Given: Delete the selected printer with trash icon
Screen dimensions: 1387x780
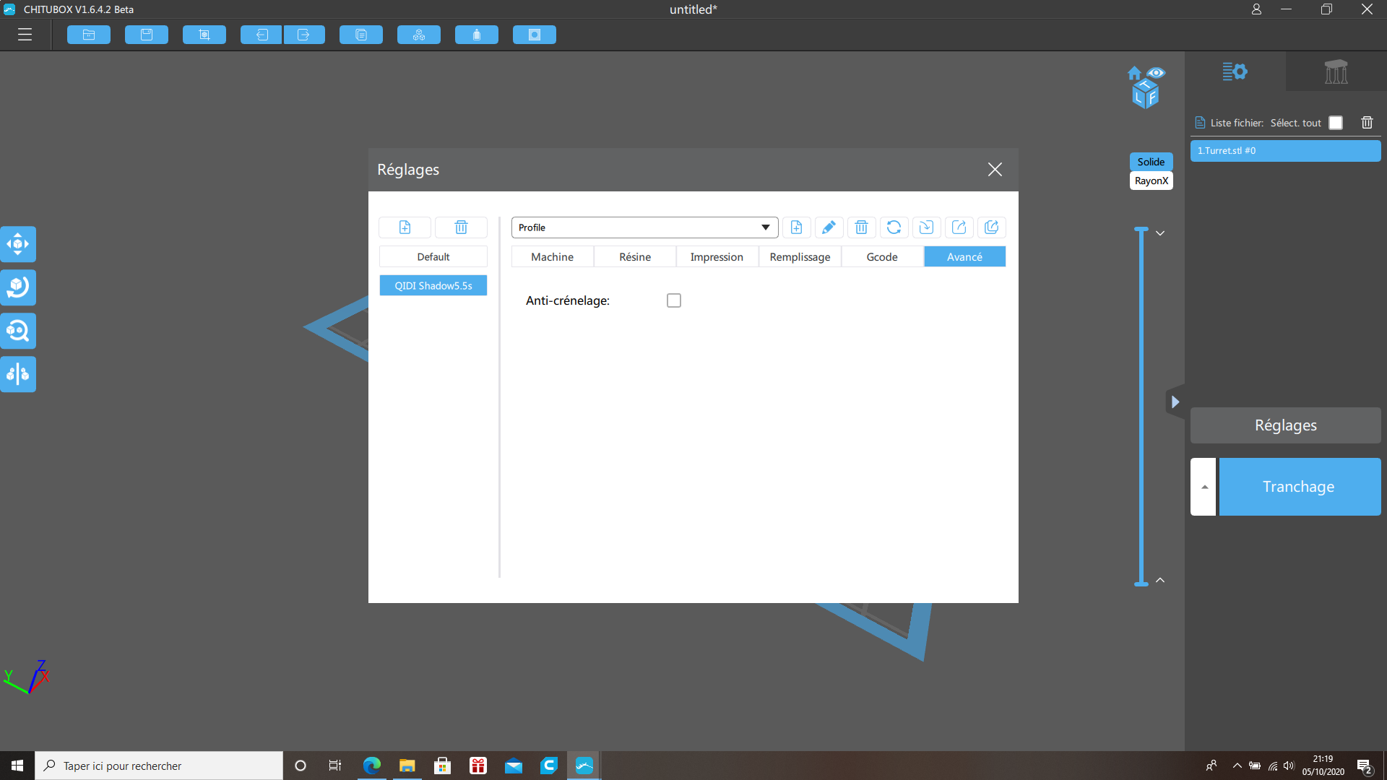Looking at the screenshot, I should tap(461, 227).
